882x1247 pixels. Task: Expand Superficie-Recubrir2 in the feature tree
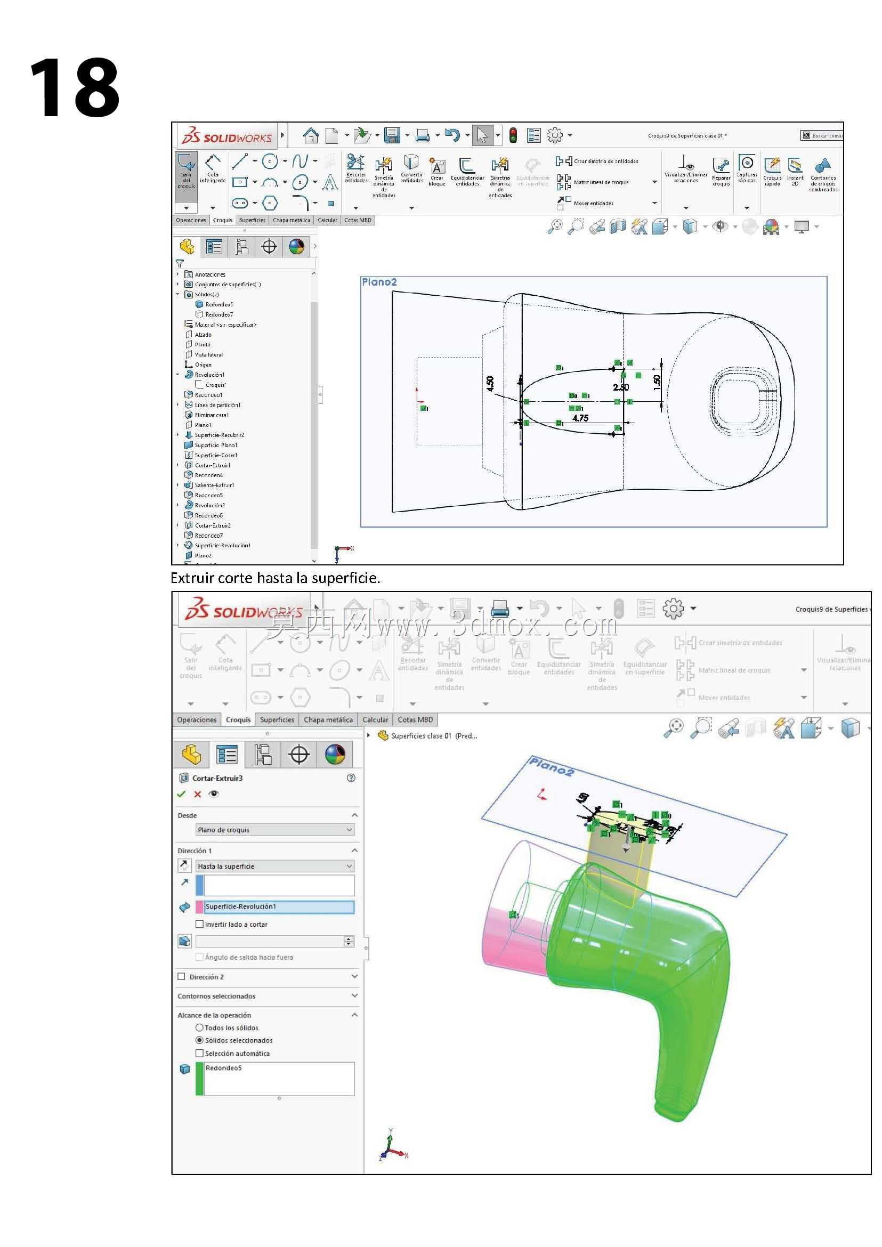177,435
